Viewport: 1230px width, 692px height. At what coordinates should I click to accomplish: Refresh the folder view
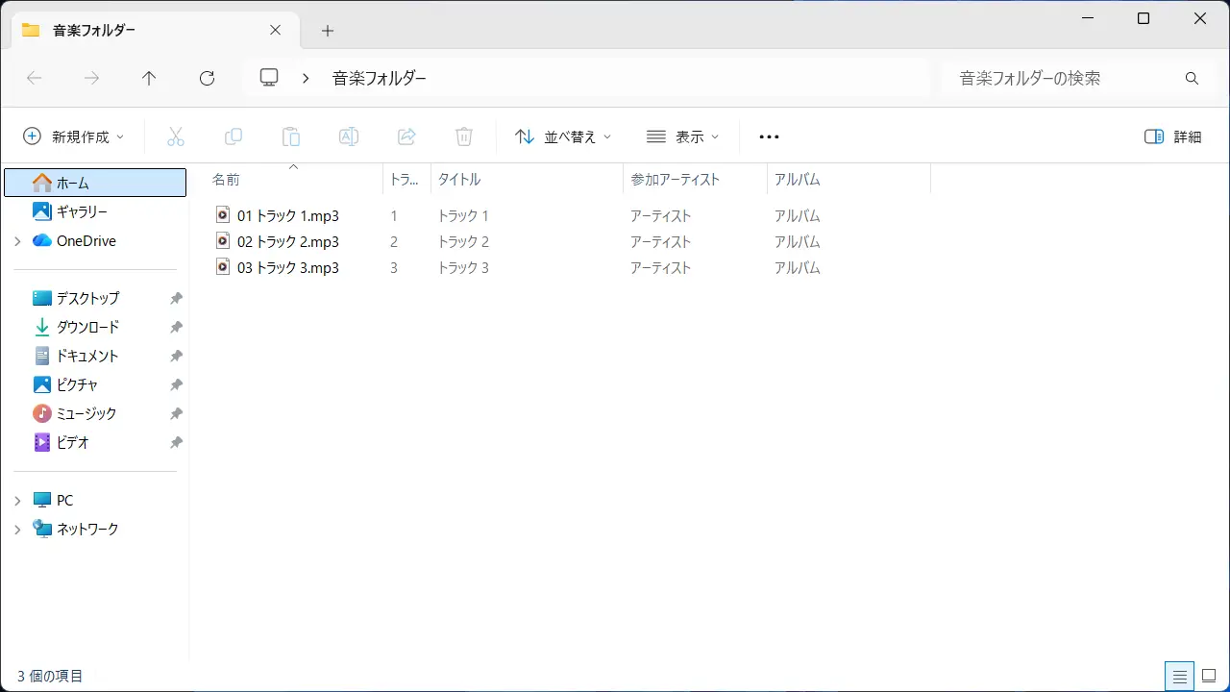(x=207, y=79)
